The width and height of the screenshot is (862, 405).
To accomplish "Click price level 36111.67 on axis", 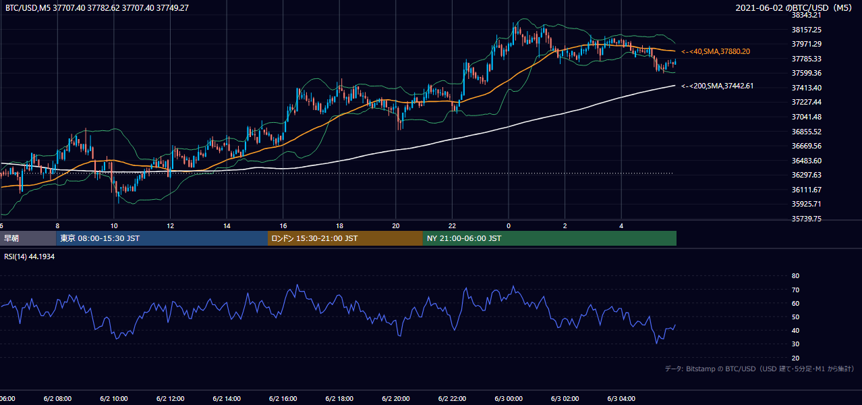I will (x=807, y=190).
